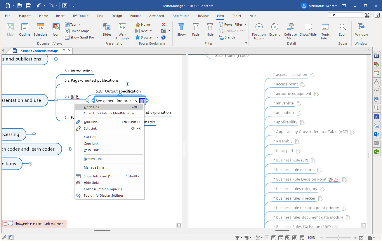Open the Next bookmark dropdown arrow

151,31
